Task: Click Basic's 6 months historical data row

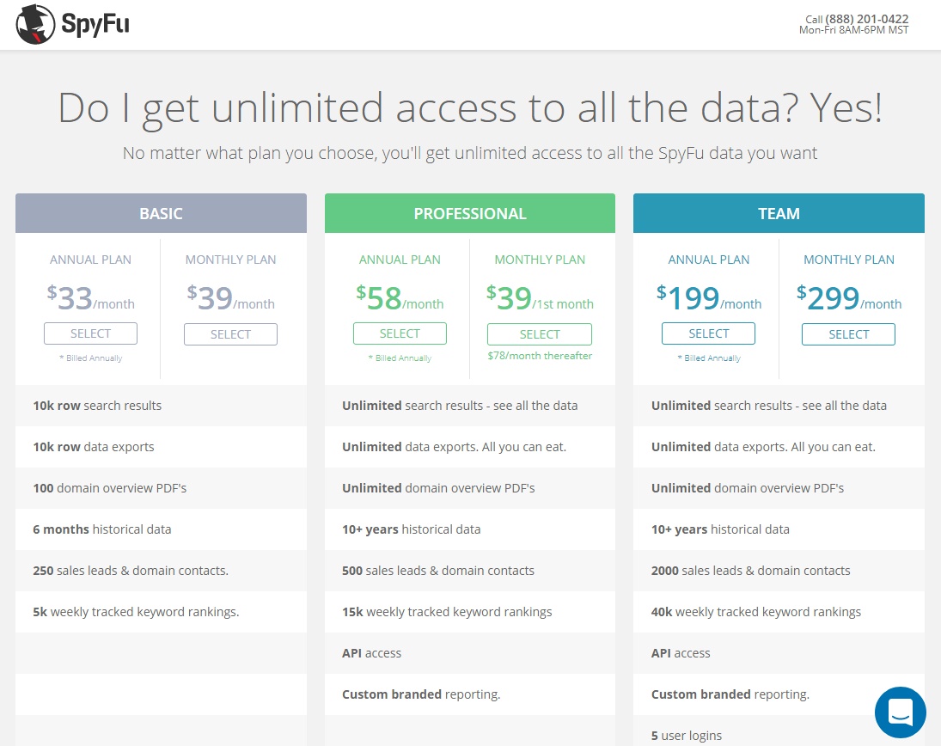Action: coord(102,529)
